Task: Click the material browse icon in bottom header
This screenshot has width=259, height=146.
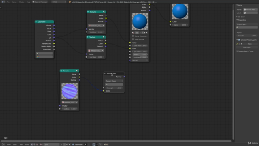Action: pyautogui.click(x=41, y=144)
